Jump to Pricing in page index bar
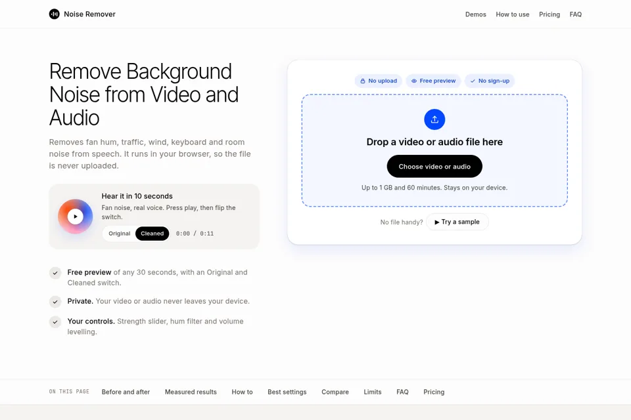The height and width of the screenshot is (420, 631). coord(434,392)
